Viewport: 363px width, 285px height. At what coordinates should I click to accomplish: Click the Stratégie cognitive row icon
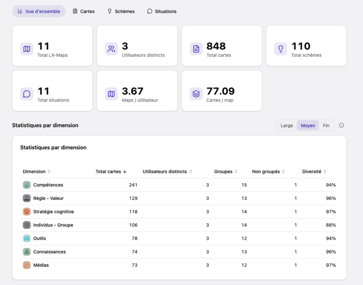coord(27,212)
